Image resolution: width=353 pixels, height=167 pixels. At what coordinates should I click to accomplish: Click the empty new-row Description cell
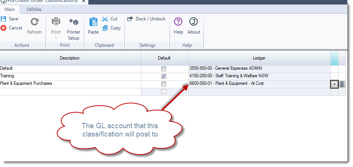(70, 92)
